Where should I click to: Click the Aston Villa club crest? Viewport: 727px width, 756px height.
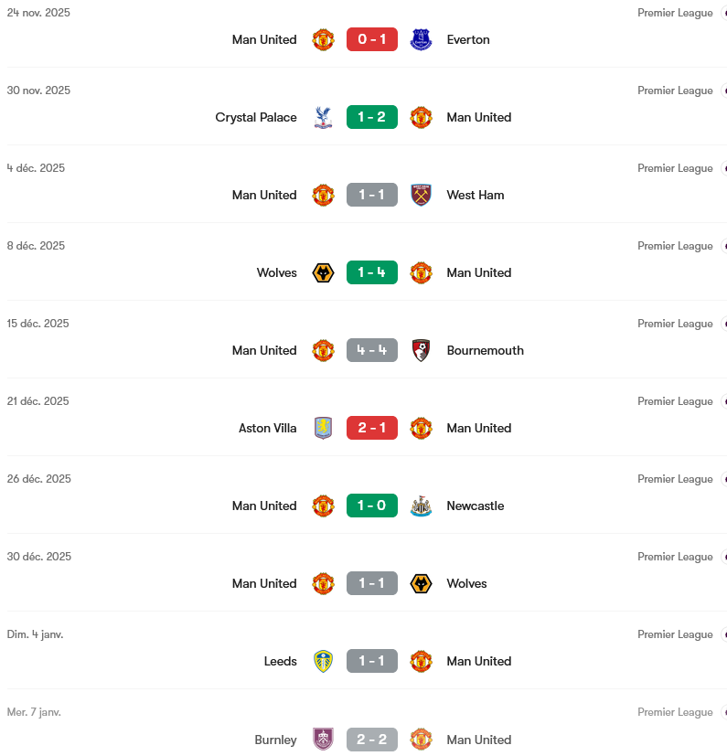[323, 428]
